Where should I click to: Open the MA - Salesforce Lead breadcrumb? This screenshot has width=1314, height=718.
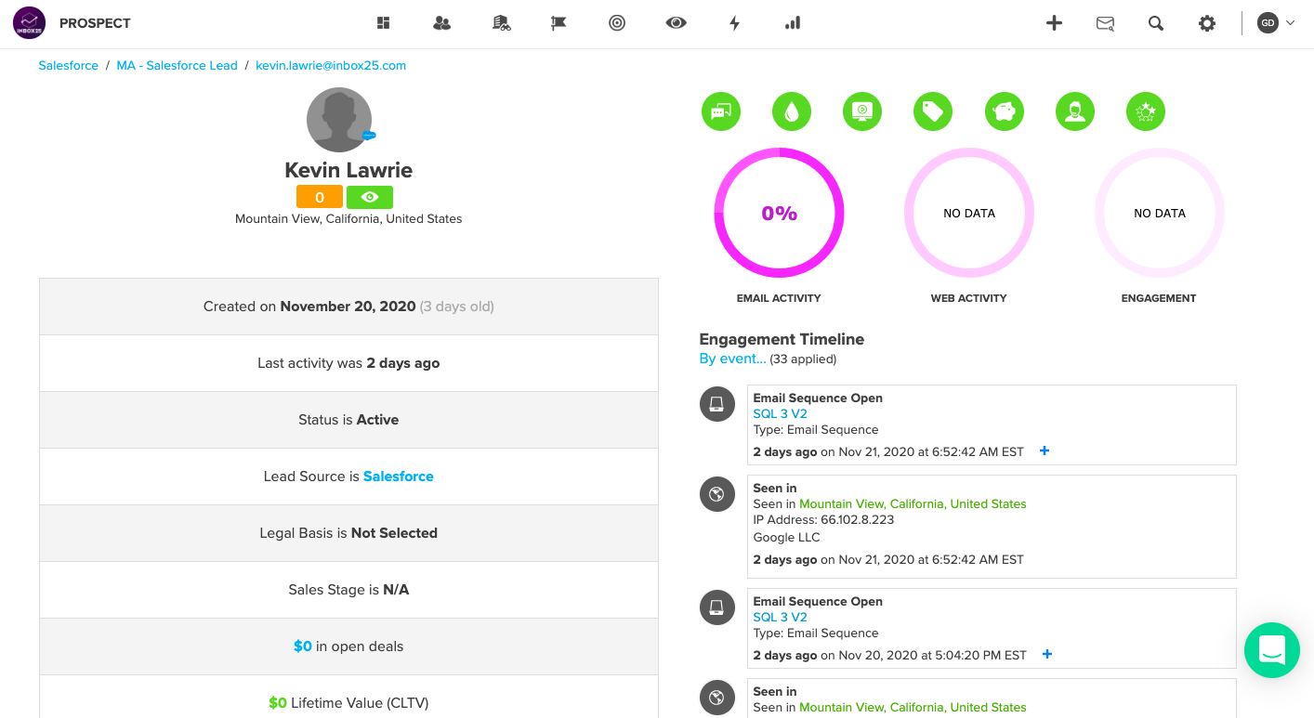pyautogui.click(x=177, y=66)
